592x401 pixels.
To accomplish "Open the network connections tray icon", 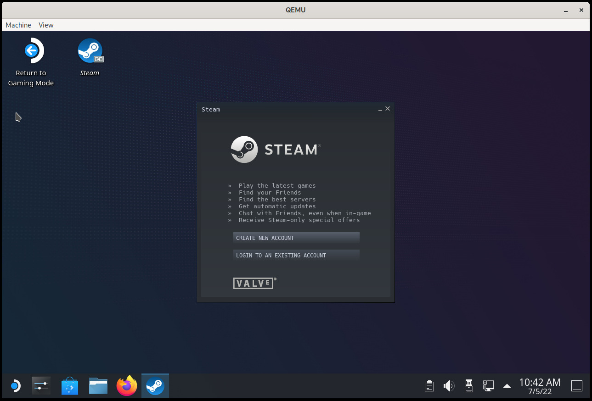I will tap(488, 386).
